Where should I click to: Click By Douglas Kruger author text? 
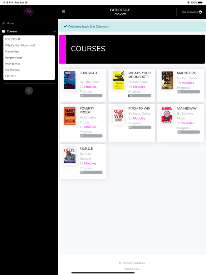click(x=88, y=120)
